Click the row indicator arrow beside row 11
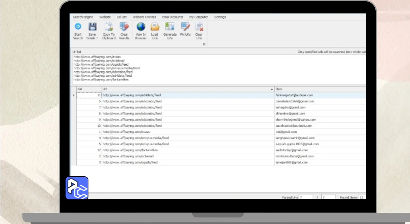This screenshot has width=410, height=224. click(74, 95)
